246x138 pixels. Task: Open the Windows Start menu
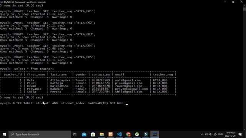[4, 134]
